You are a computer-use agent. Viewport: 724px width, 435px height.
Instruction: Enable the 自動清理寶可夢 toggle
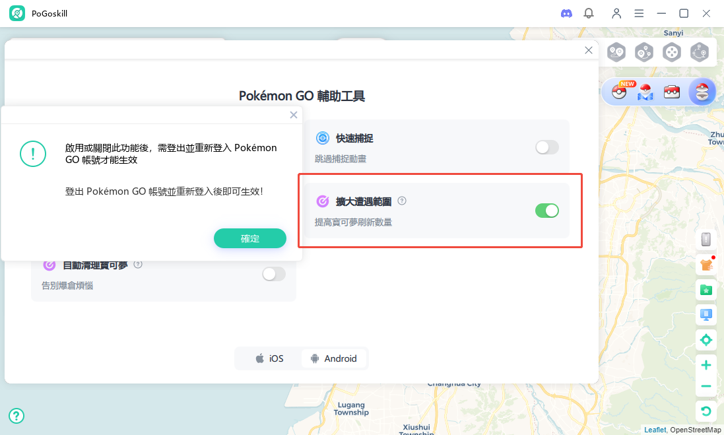pyautogui.click(x=274, y=274)
